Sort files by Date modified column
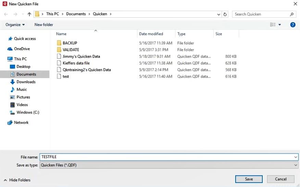 coord(151,34)
